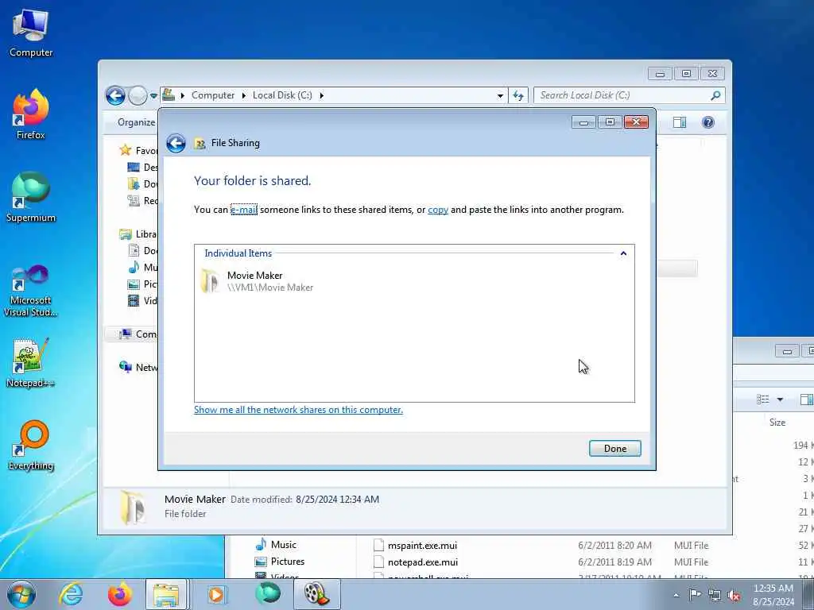Screen dimensions: 814x610
Task: Open the Supermium desktop shortcut
Action: tap(31, 197)
